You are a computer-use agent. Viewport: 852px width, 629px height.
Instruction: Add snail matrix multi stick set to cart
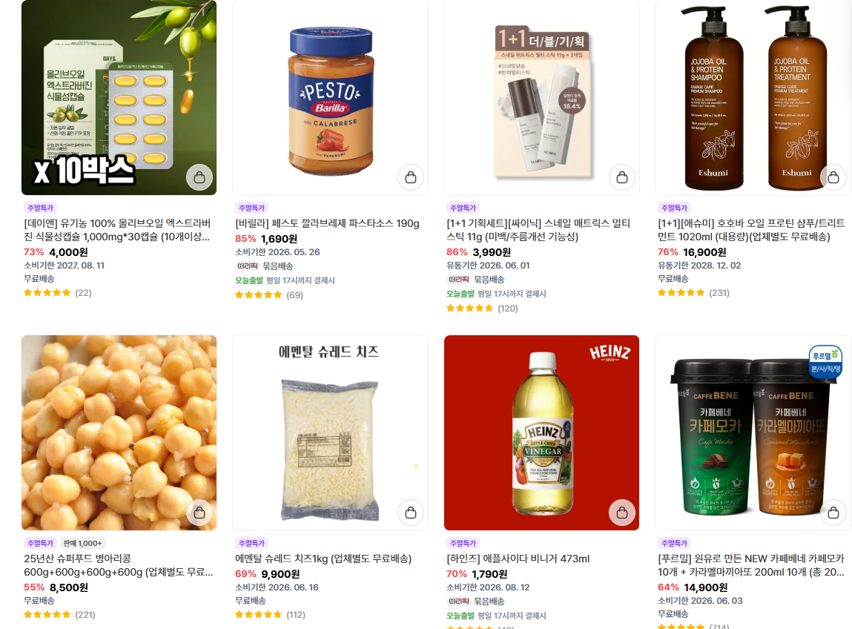click(622, 177)
